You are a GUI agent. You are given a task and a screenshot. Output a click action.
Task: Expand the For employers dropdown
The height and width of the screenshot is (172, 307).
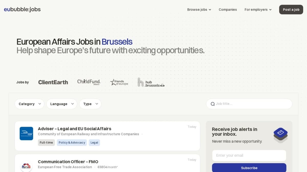pos(258,9)
